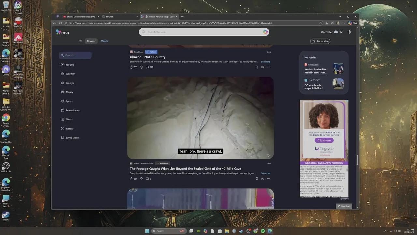Click the sidebar Search field
The width and height of the screenshot is (417, 235).
click(75, 55)
